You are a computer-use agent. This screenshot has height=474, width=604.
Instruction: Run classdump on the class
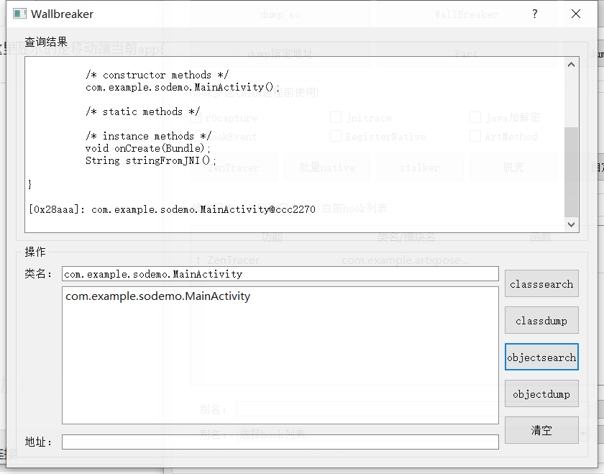541,320
